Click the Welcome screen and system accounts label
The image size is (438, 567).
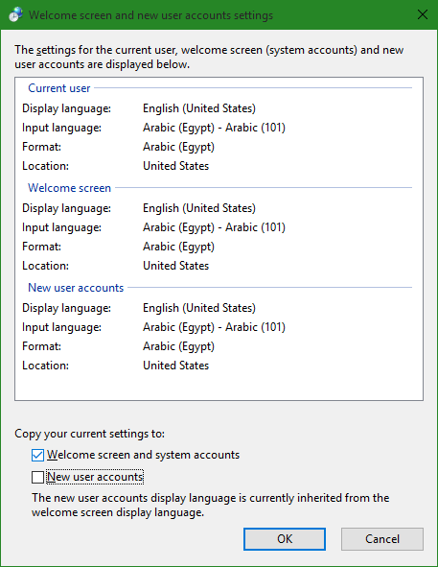pos(144,455)
